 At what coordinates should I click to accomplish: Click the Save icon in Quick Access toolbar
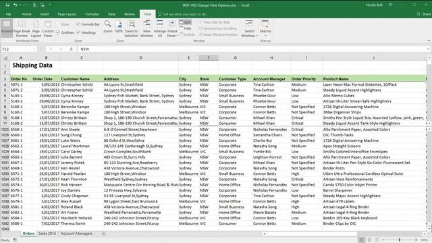click(x=7, y=5)
